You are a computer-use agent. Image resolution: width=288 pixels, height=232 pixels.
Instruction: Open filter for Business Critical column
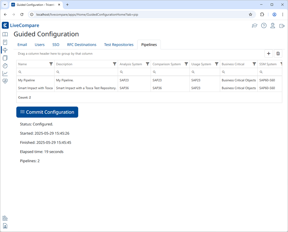pos(254,64)
